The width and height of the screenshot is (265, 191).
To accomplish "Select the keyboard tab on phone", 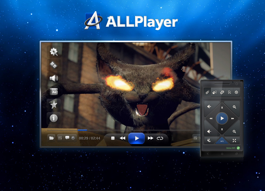I will [x=222, y=92].
